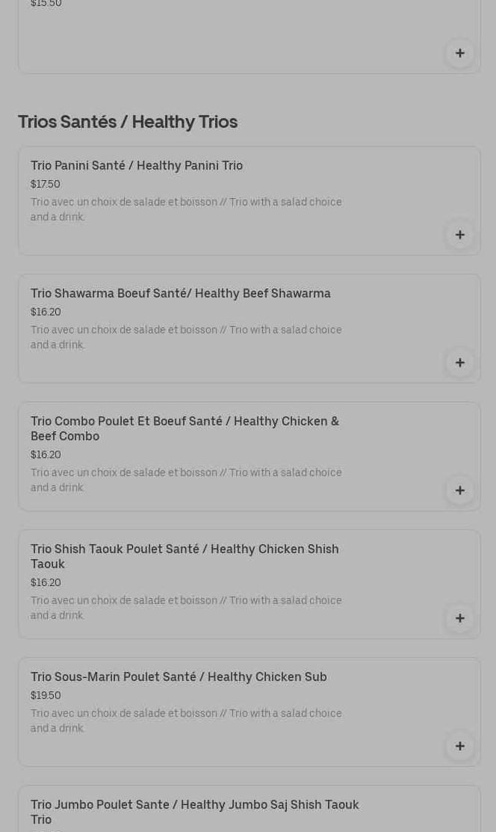Open Trio Shawarma Boeuf Santé title

tap(181, 294)
